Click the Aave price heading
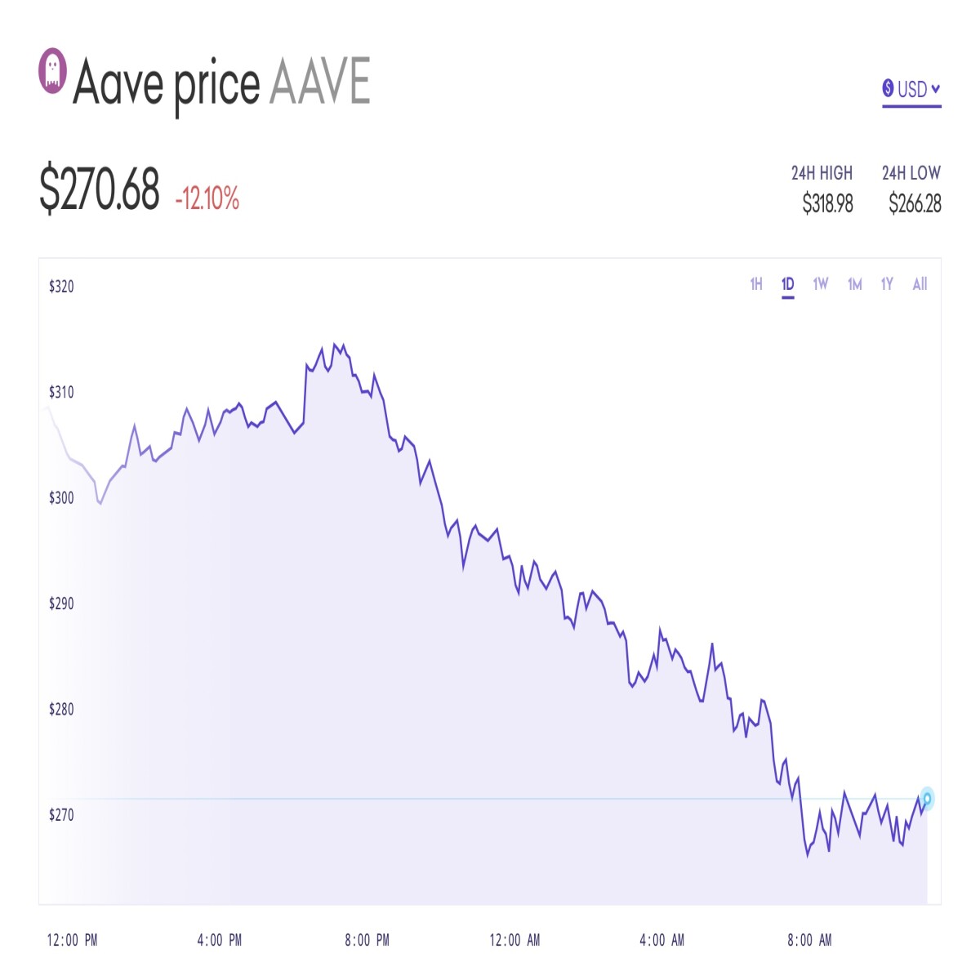The width and height of the screenshot is (980, 980). 167,84
